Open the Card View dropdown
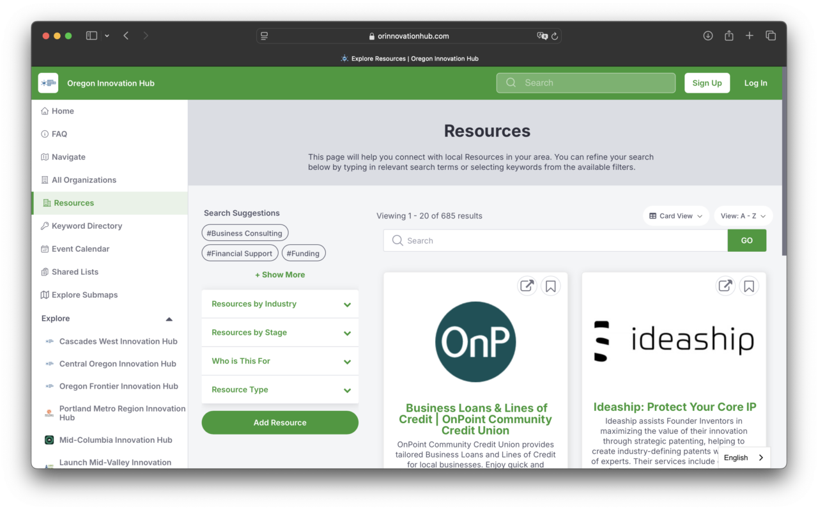 pyautogui.click(x=675, y=216)
